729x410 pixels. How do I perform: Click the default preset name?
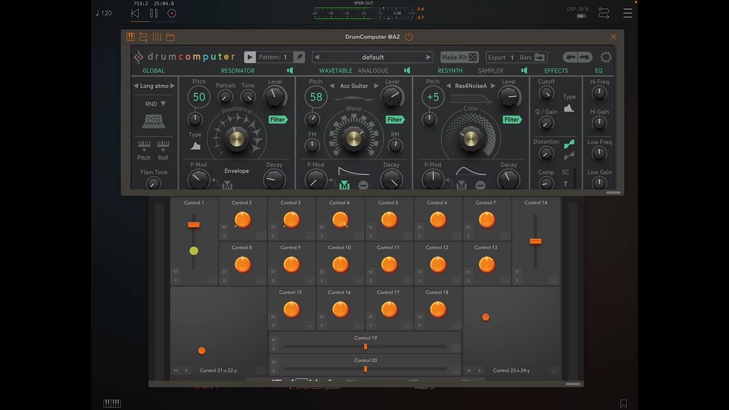click(373, 57)
